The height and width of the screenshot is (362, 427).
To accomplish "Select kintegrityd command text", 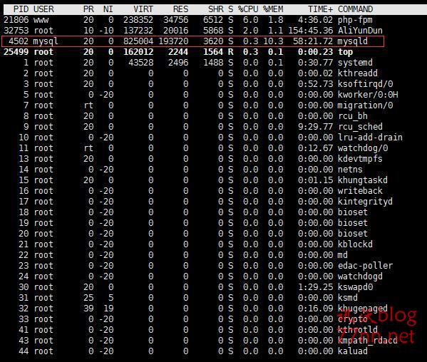I will (x=365, y=202).
